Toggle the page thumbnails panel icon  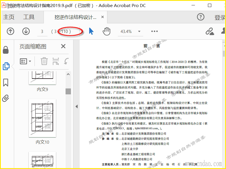[6, 66]
